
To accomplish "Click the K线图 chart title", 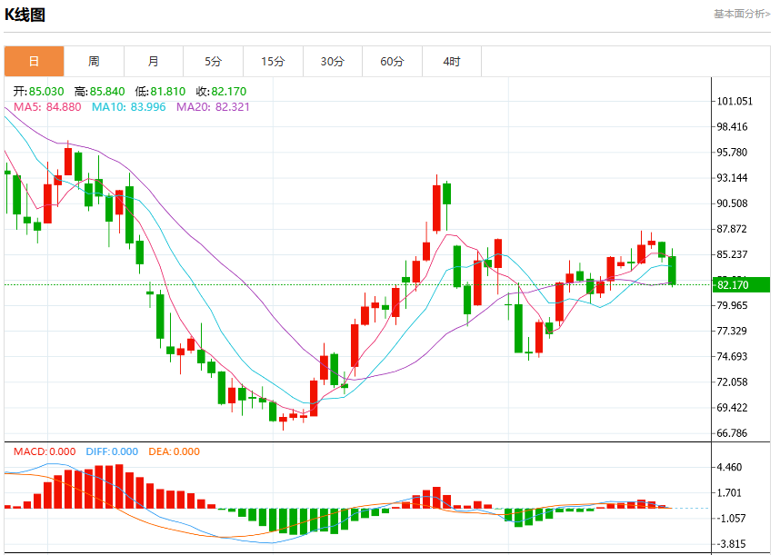I will [x=25, y=15].
